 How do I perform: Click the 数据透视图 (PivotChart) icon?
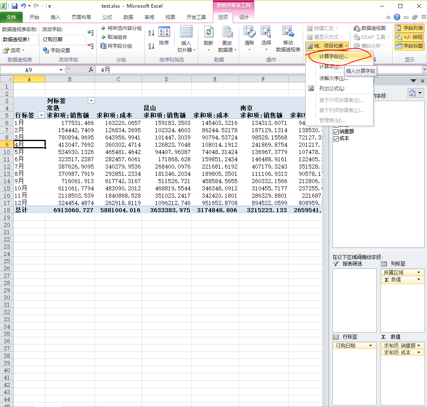coord(370,28)
